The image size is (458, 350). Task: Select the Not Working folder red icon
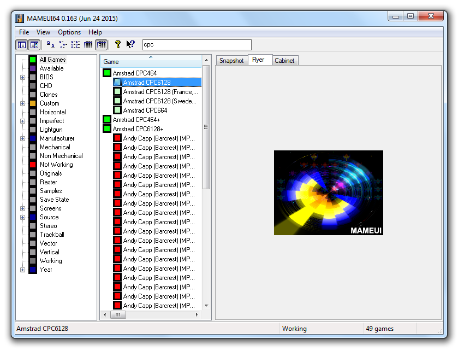click(33, 165)
